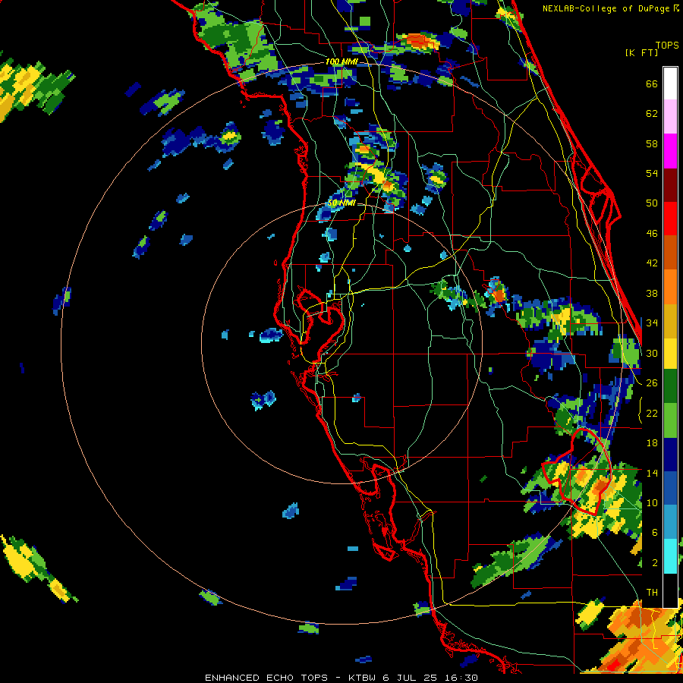Pick the medium blue legend color band
The image size is (683, 683).
pos(670,488)
